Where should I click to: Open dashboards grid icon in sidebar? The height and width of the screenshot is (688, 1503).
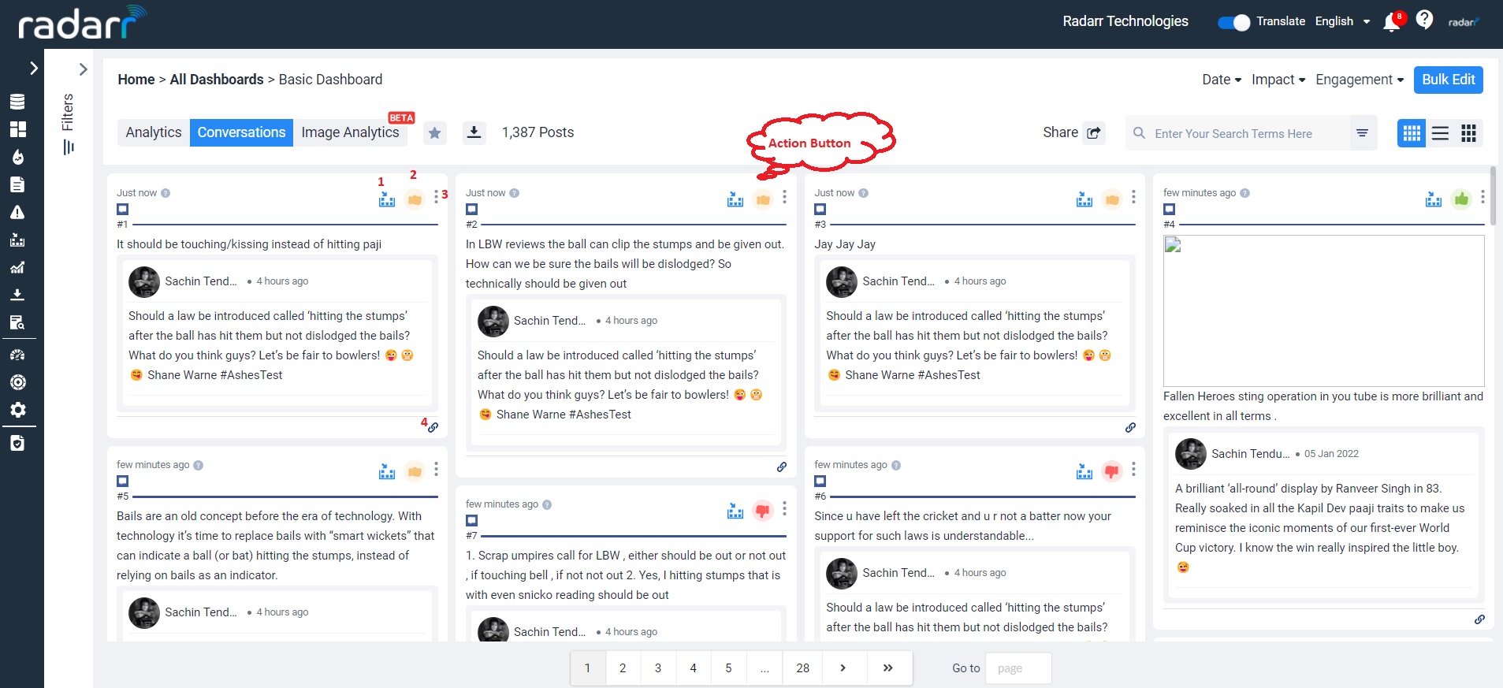coord(17,129)
